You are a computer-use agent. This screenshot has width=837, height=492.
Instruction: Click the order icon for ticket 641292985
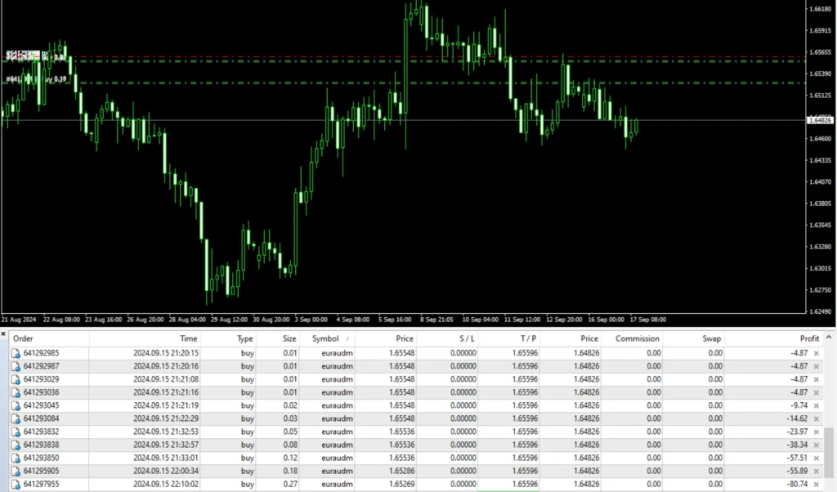tap(16, 353)
